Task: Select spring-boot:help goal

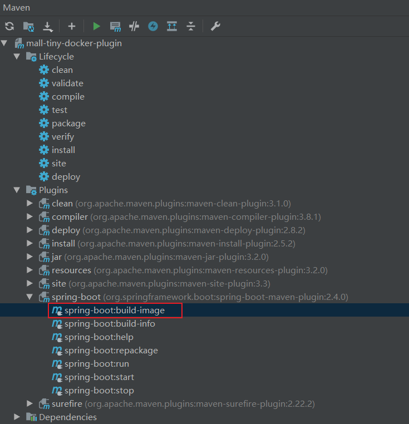Action: [98, 337]
